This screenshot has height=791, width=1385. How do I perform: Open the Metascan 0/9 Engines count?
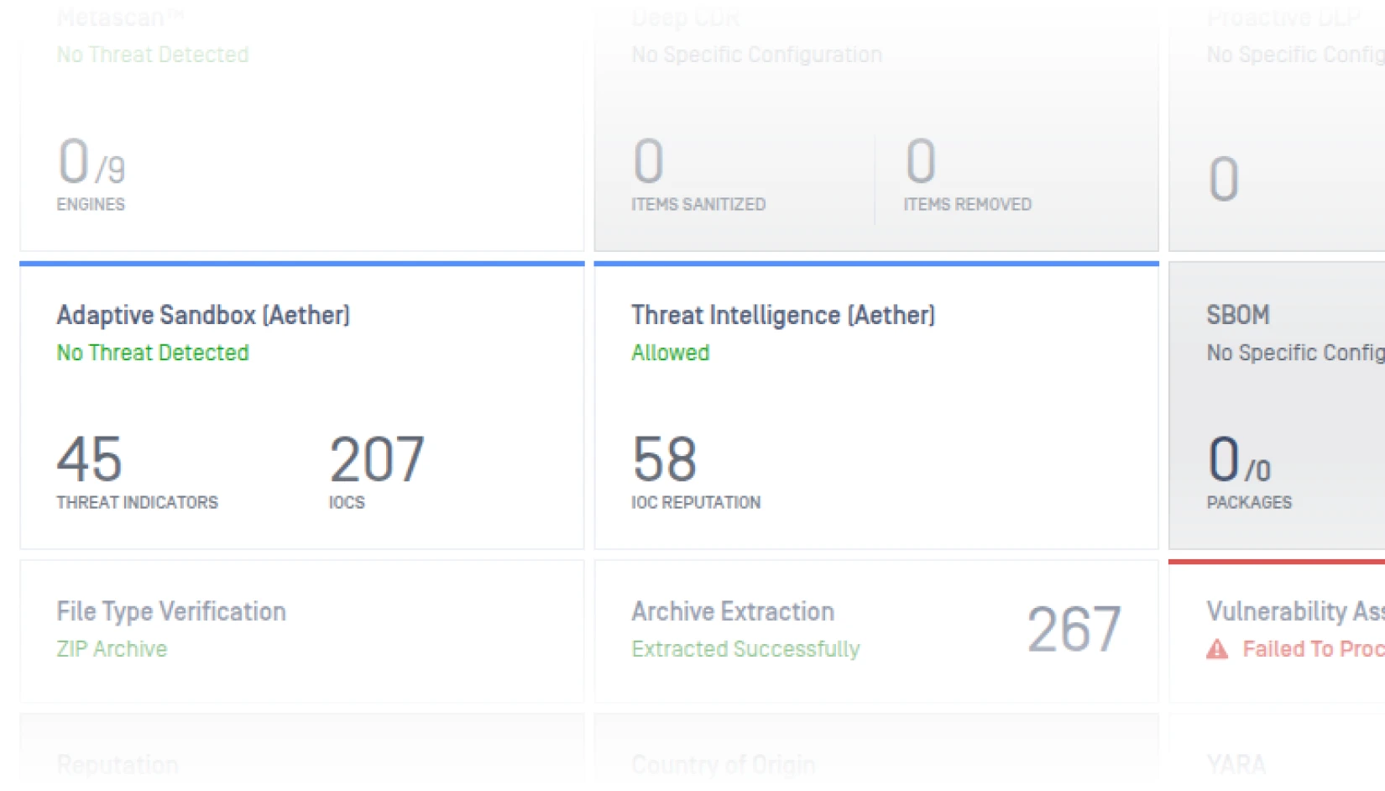(x=91, y=162)
